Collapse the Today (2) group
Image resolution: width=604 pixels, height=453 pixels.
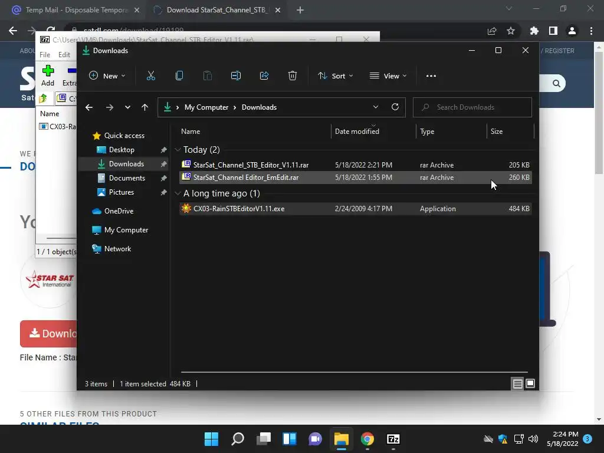click(178, 149)
